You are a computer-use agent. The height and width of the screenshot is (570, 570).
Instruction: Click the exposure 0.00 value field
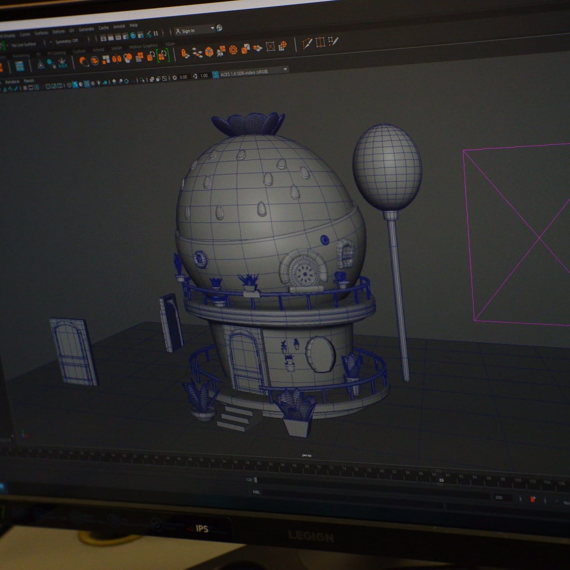point(183,77)
